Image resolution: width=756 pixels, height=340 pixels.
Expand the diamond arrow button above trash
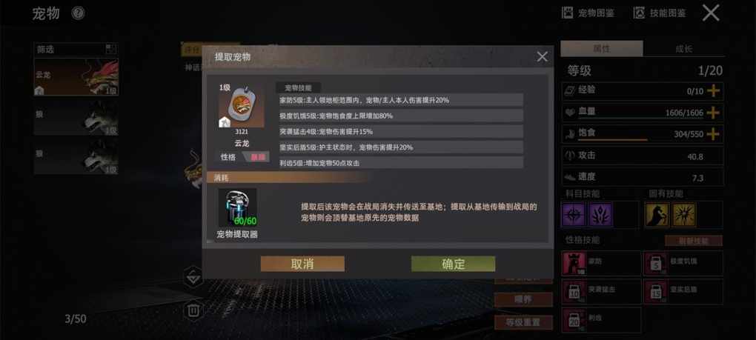(x=193, y=277)
